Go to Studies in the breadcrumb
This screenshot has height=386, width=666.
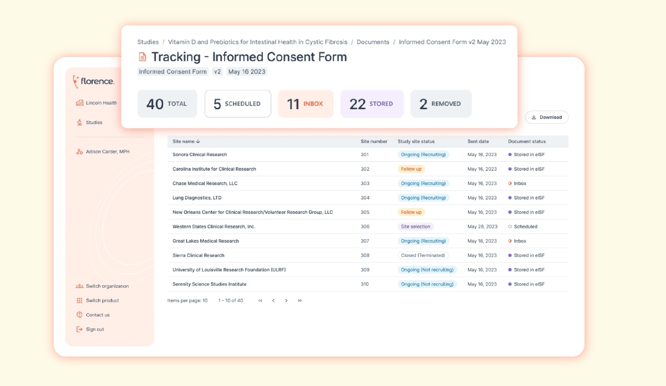[148, 42]
